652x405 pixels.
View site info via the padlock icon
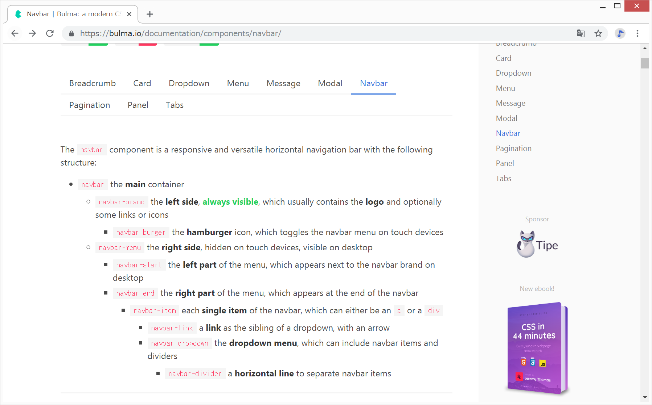[x=71, y=33]
